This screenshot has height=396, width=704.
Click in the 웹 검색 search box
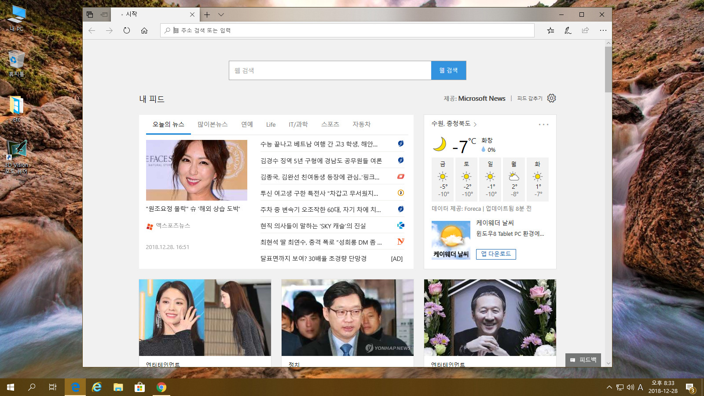pos(330,70)
